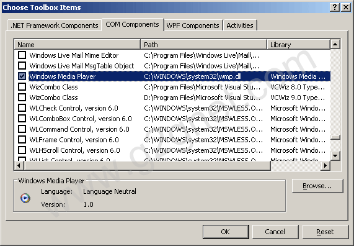Check WLComboBox Control version 6.0 checkbox

click(22, 119)
